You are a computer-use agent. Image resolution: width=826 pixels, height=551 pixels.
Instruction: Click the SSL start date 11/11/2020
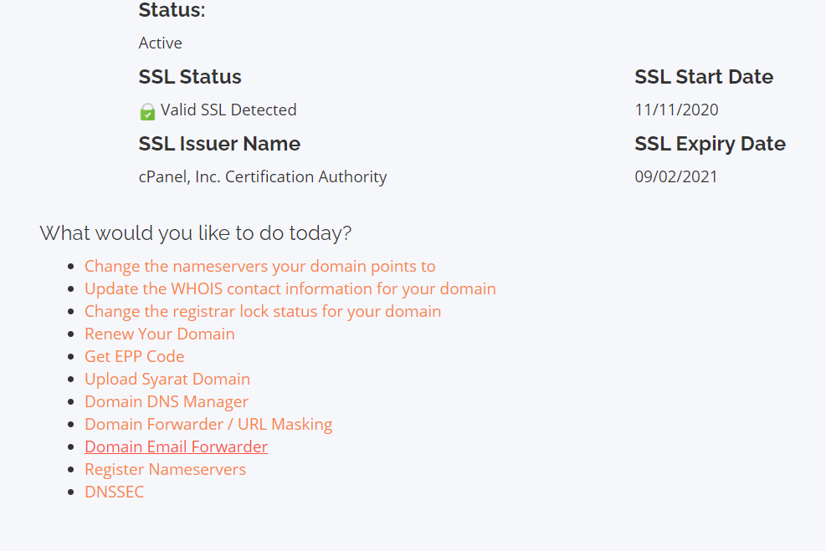coord(676,110)
